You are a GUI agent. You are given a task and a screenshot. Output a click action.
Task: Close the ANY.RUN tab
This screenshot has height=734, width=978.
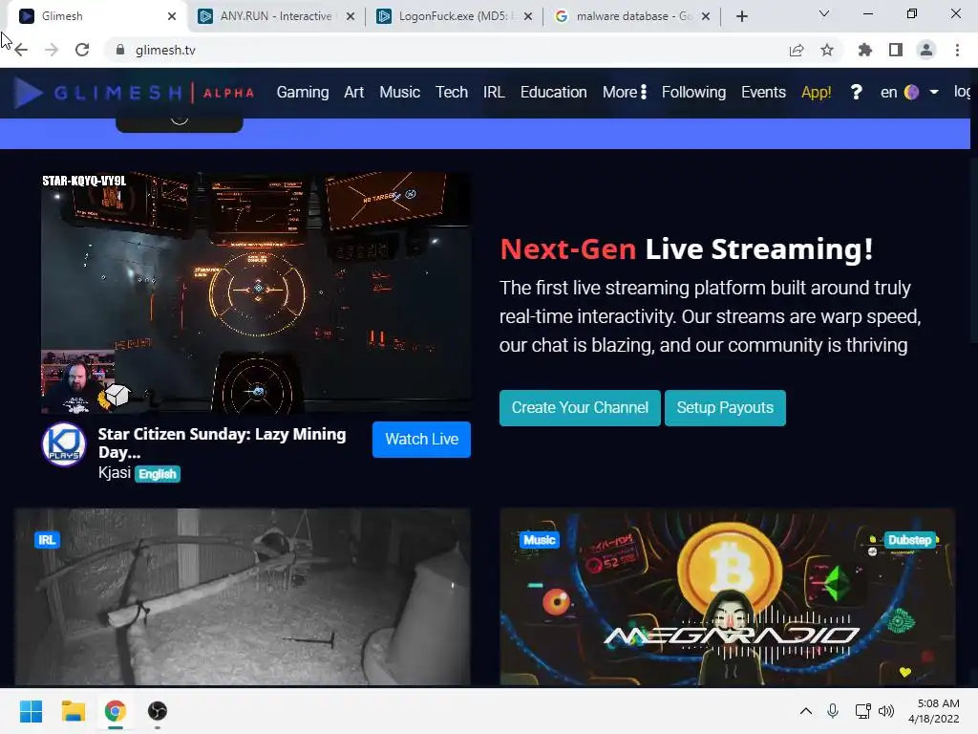351,16
